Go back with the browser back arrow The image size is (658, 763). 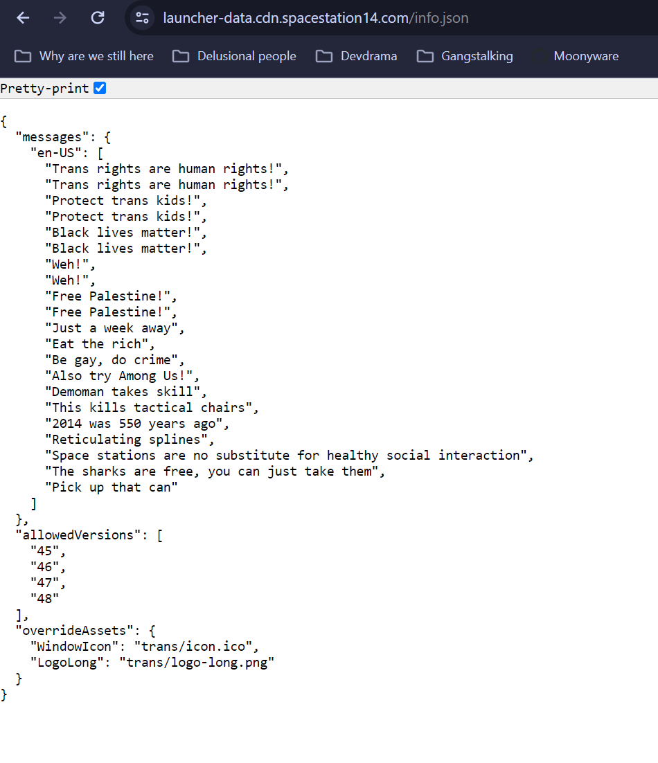coord(23,18)
